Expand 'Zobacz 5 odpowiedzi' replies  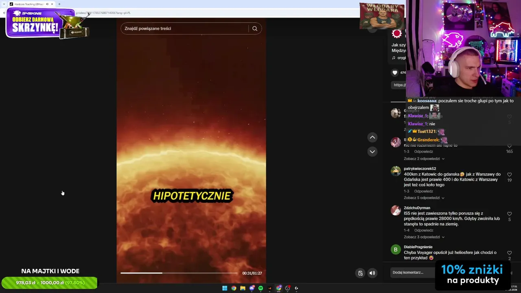424,198
